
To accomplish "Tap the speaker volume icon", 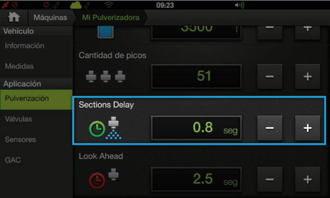I will point(239,5).
